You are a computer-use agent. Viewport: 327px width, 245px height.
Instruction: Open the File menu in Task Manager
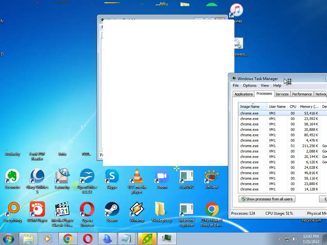tap(236, 85)
